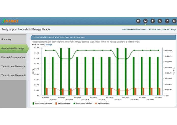The image size is (177, 125).
Task: Click the light bulb tips icon
Action: click(153, 21)
